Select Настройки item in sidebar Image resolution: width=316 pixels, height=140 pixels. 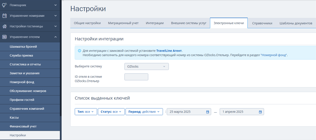[x=30, y=135]
